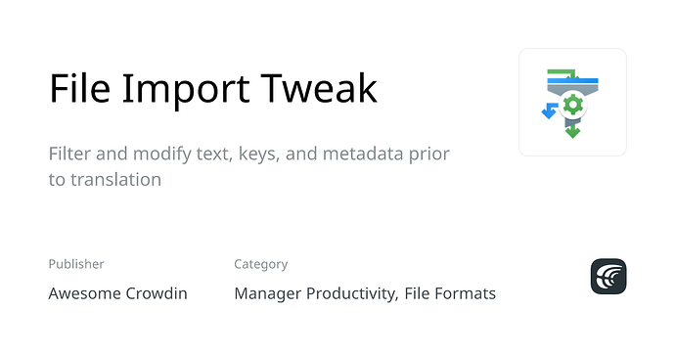
Task: Click the blue bent arrow in the app icon
Action: click(x=550, y=111)
